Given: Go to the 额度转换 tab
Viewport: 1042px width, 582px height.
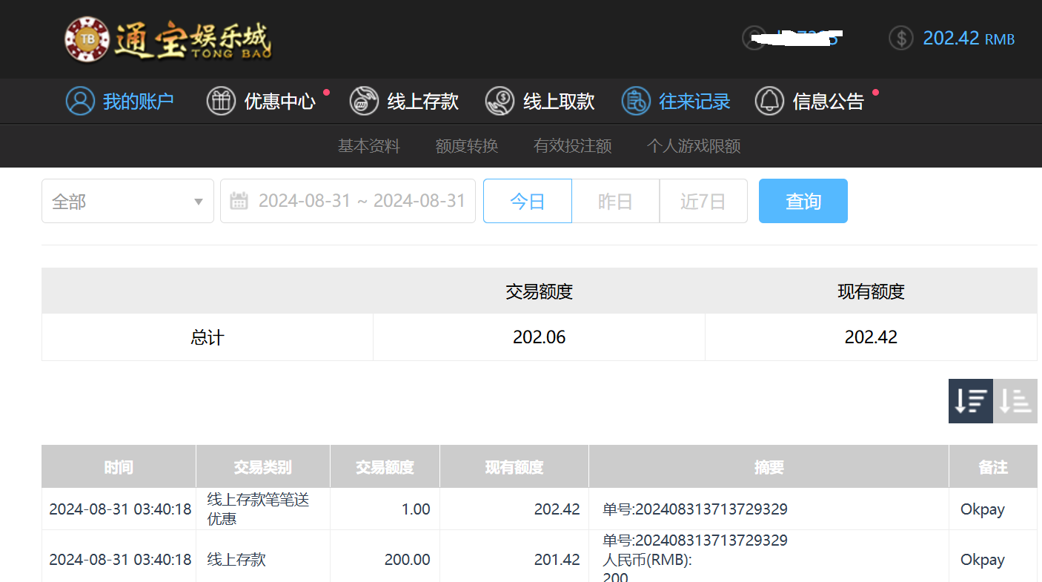Looking at the screenshot, I should point(467,146).
